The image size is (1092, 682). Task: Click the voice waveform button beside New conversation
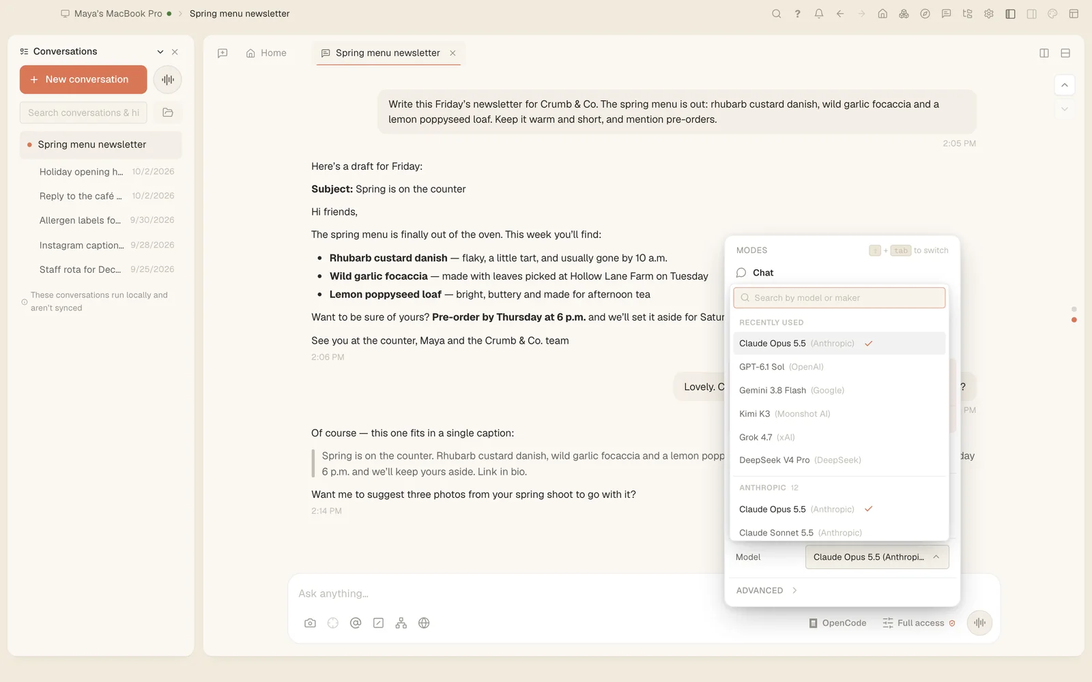point(167,80)
